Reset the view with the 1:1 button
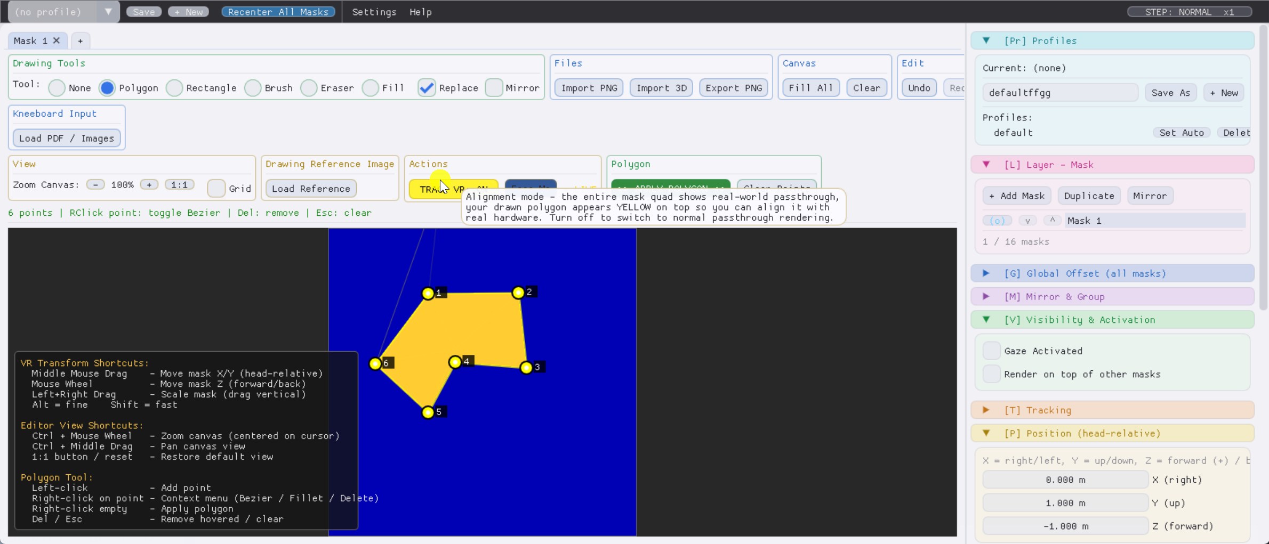 coord(179,184)
